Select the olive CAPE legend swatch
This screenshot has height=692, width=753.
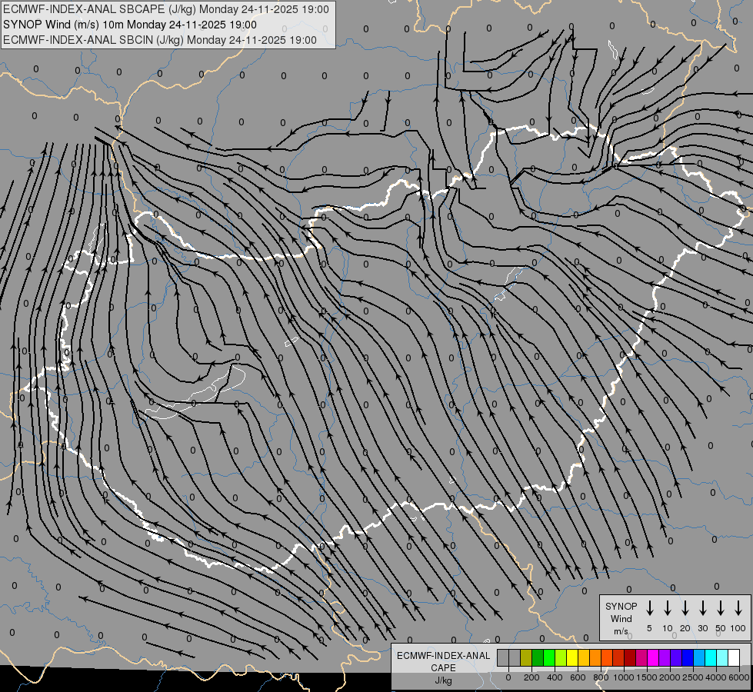click(x=526, y=658)
